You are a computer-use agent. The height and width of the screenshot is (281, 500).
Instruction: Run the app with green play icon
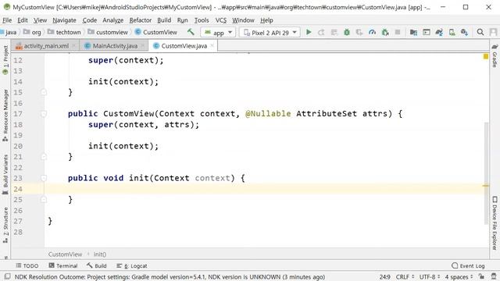point(309,32)
